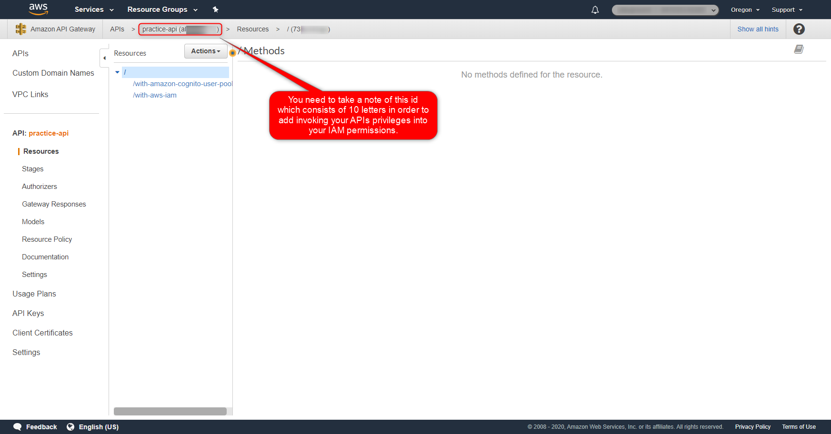This screenshot has height=434, width=831.
Task: Collapse the left navigation panel arrow
Action: coord(104,58)
